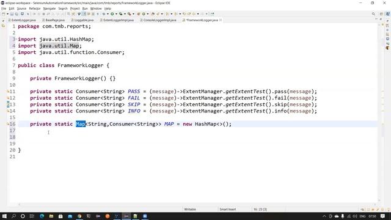Expand the Coverage dropdown arrow
Viewport: 391px width, 220px height.
125,14
